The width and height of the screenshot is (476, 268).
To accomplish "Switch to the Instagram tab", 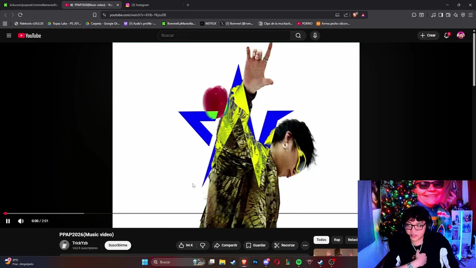I will (152, 5).
